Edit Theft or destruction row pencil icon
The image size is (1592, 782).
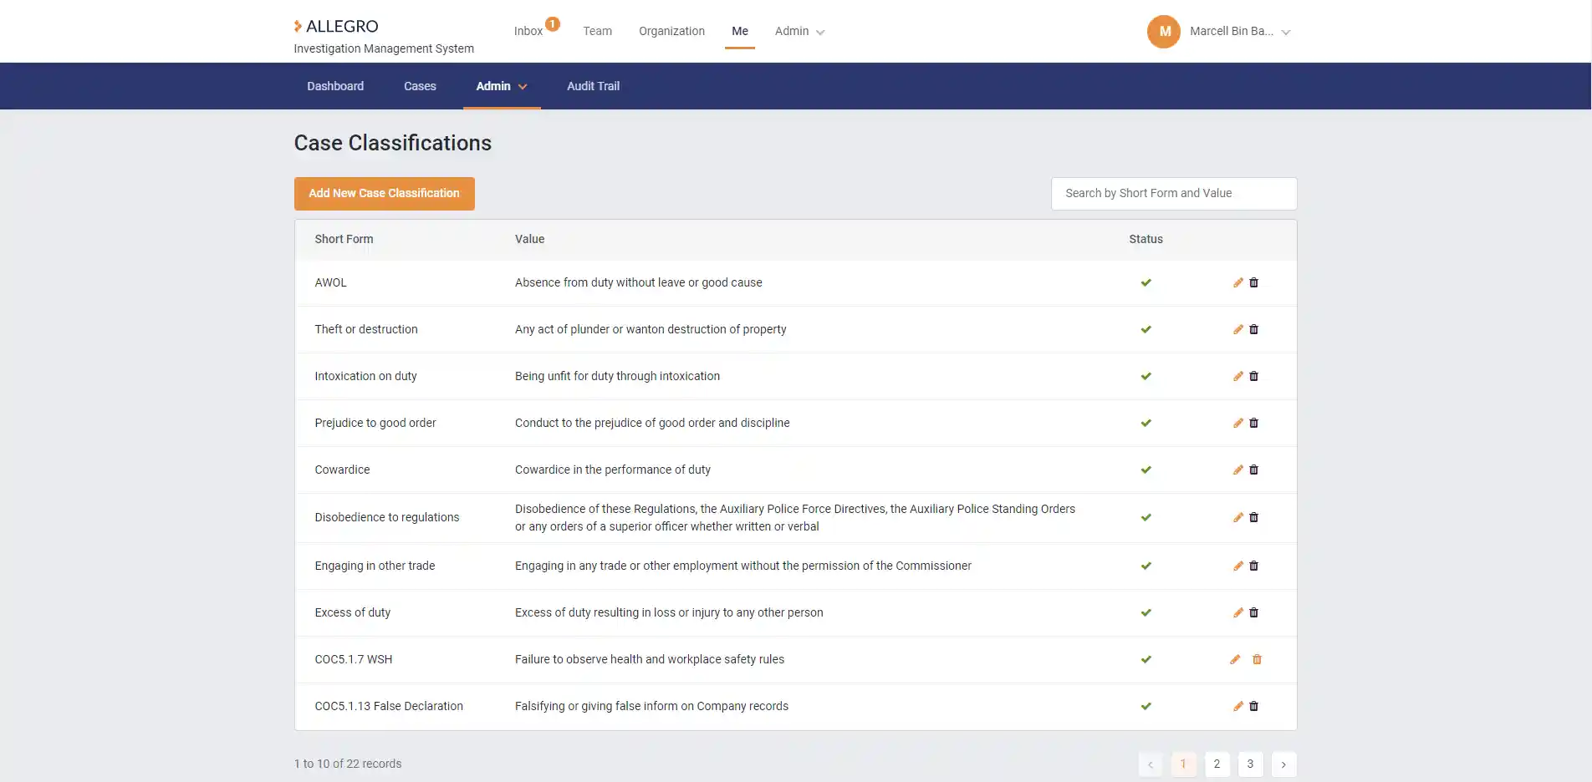pyautogui.click(x=1238, y=329)
